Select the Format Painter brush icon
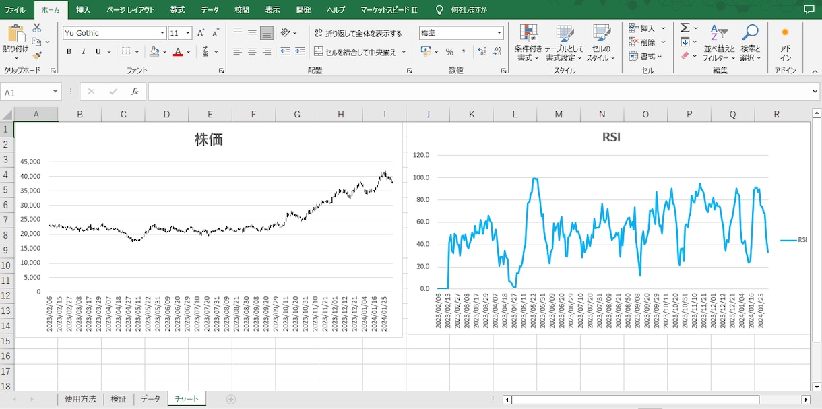 point(37,55)
